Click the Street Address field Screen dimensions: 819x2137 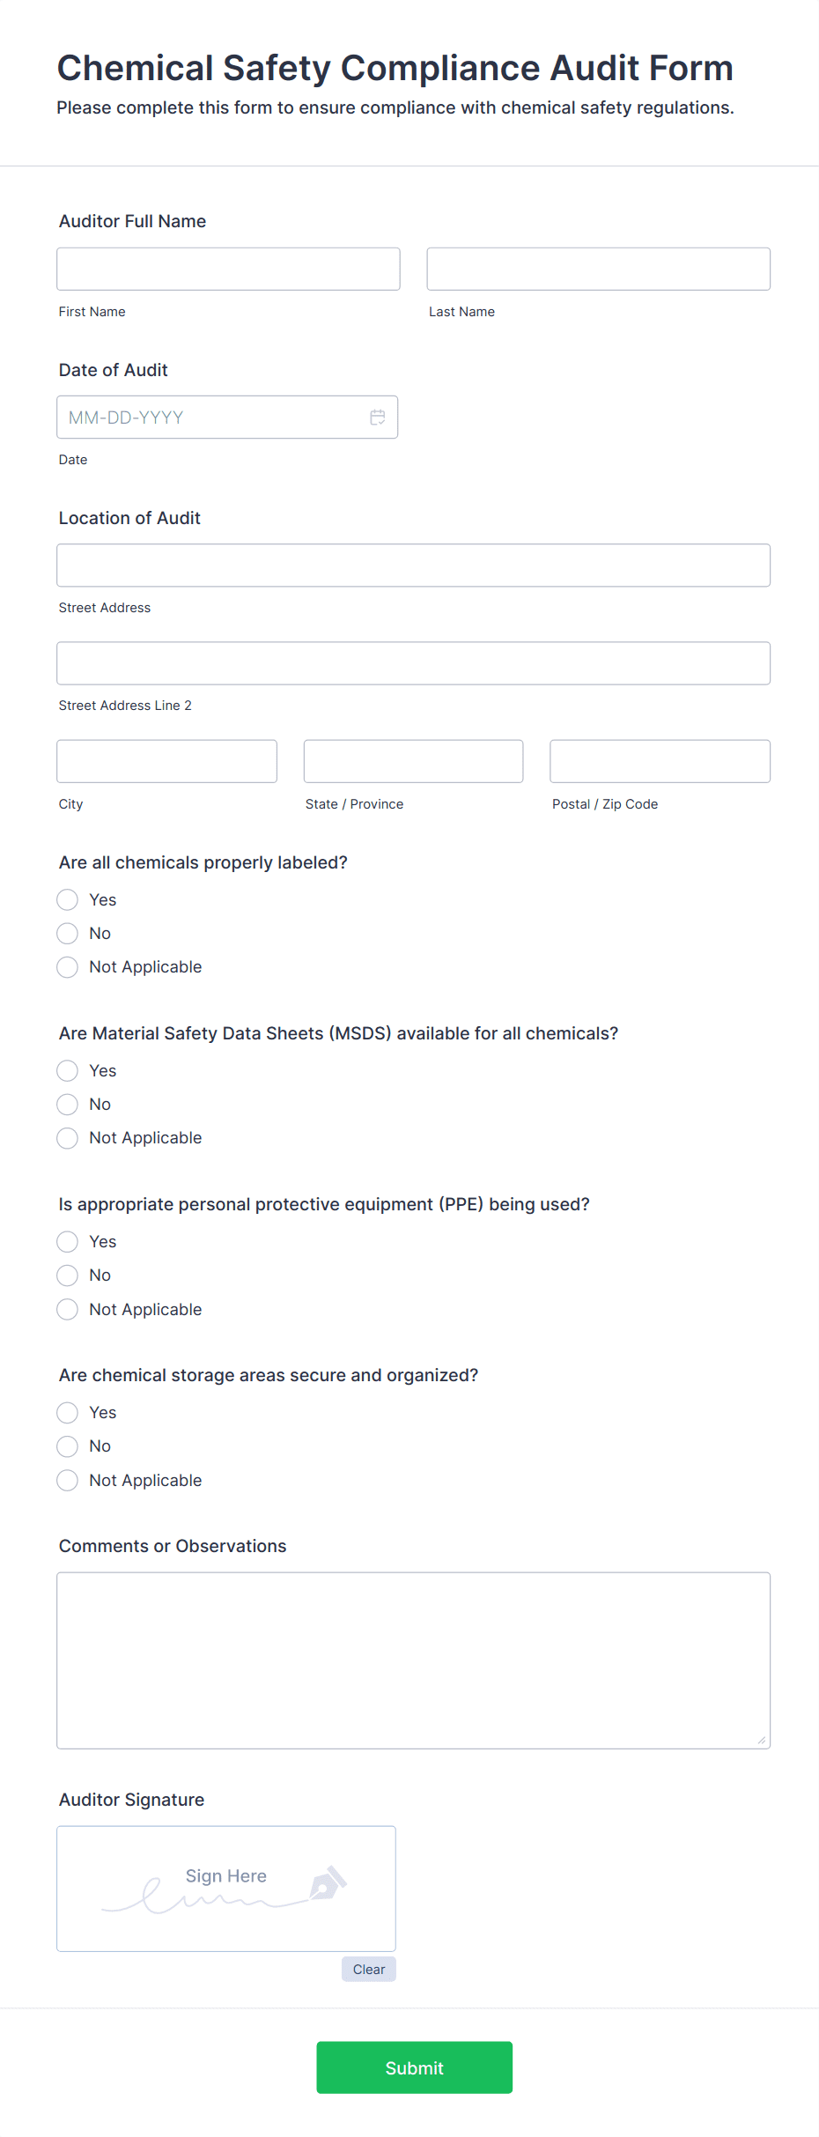[413, 565]
